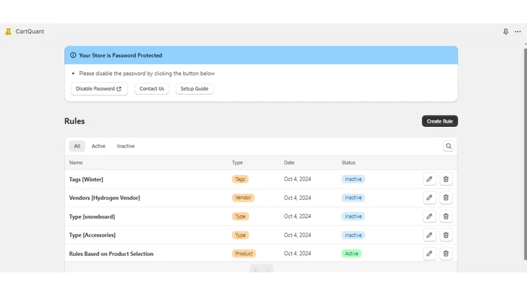This screenshot has width=527, height=296.
Task: Open the rules search magnifier
Action: tap(449, 146)
